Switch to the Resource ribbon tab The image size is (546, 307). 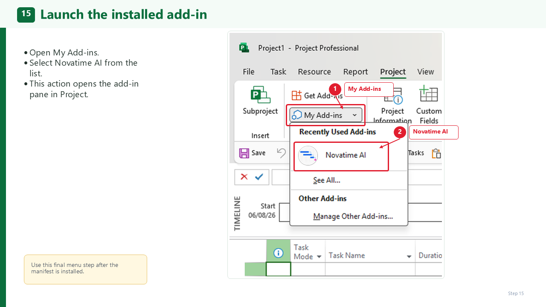pyautogui.click(x=314, y=72)
